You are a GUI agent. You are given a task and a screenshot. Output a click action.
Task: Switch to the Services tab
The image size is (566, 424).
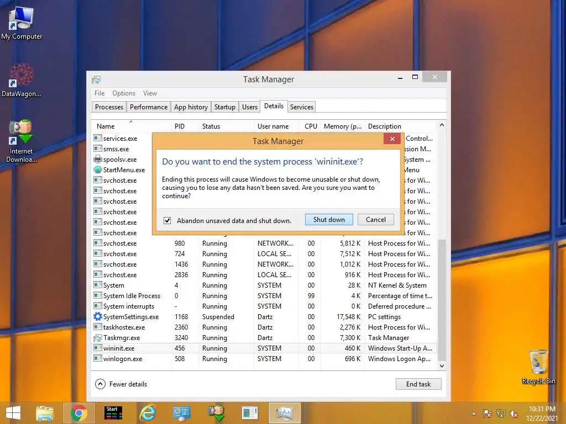click(x=302, y=107)
